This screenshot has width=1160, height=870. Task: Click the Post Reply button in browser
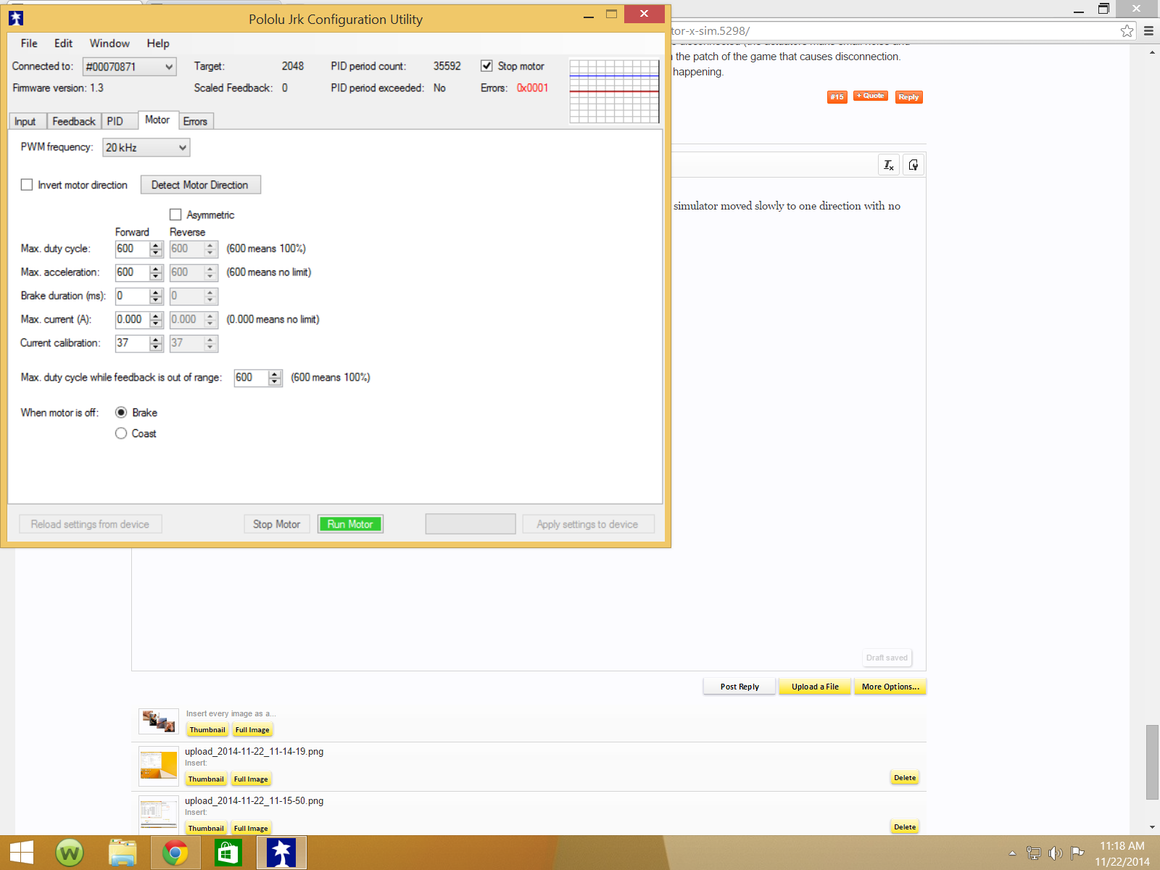pos(739,687)
